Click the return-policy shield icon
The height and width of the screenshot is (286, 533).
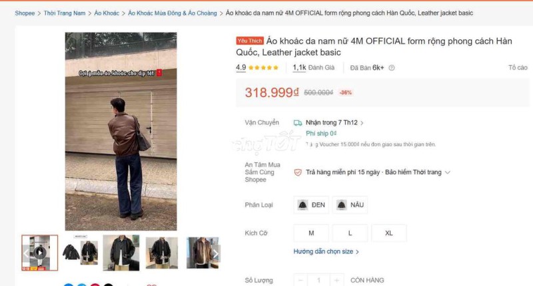298,172
